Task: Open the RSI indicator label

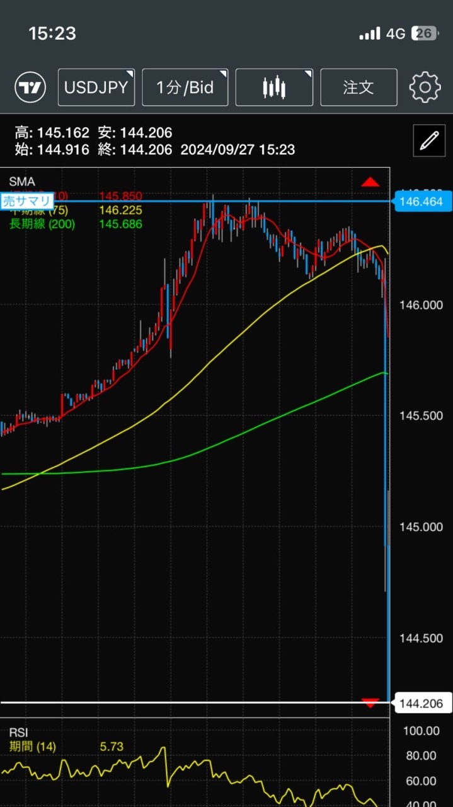Action: [18, 733]
